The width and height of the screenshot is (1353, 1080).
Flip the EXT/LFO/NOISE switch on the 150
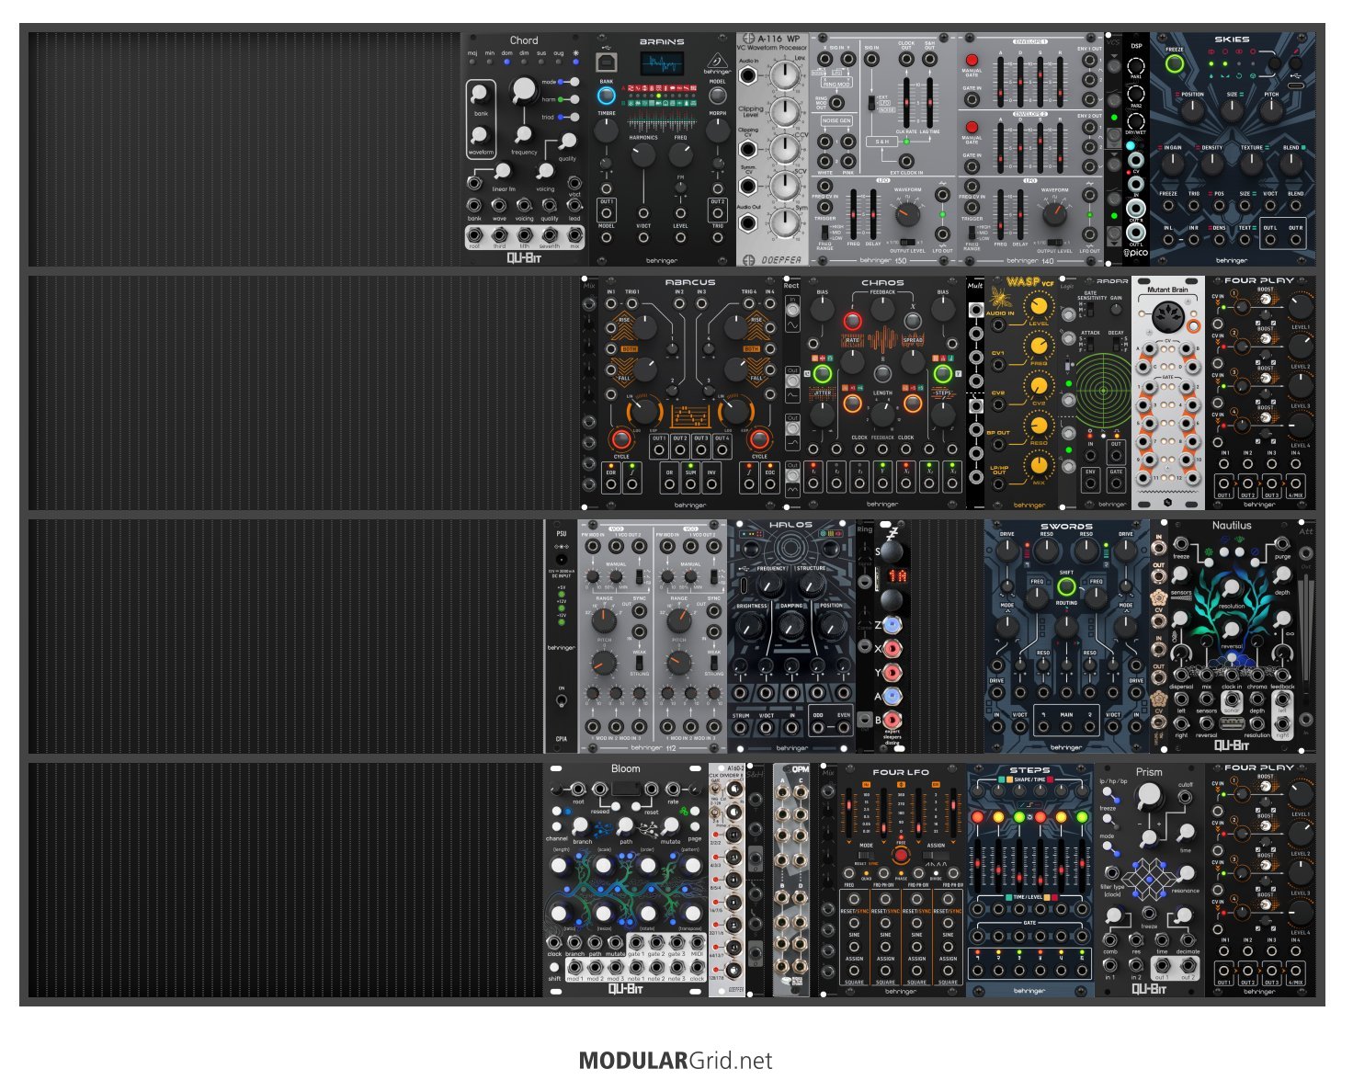coord(870,101)
